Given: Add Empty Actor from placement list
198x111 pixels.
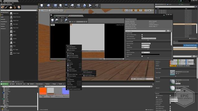Looking at the screenshot, I should [24, 13].
